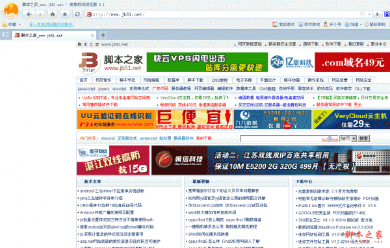Bookmark page with address bar star
Viewport: 390px width, 248px height.
[x=363, y=14]
